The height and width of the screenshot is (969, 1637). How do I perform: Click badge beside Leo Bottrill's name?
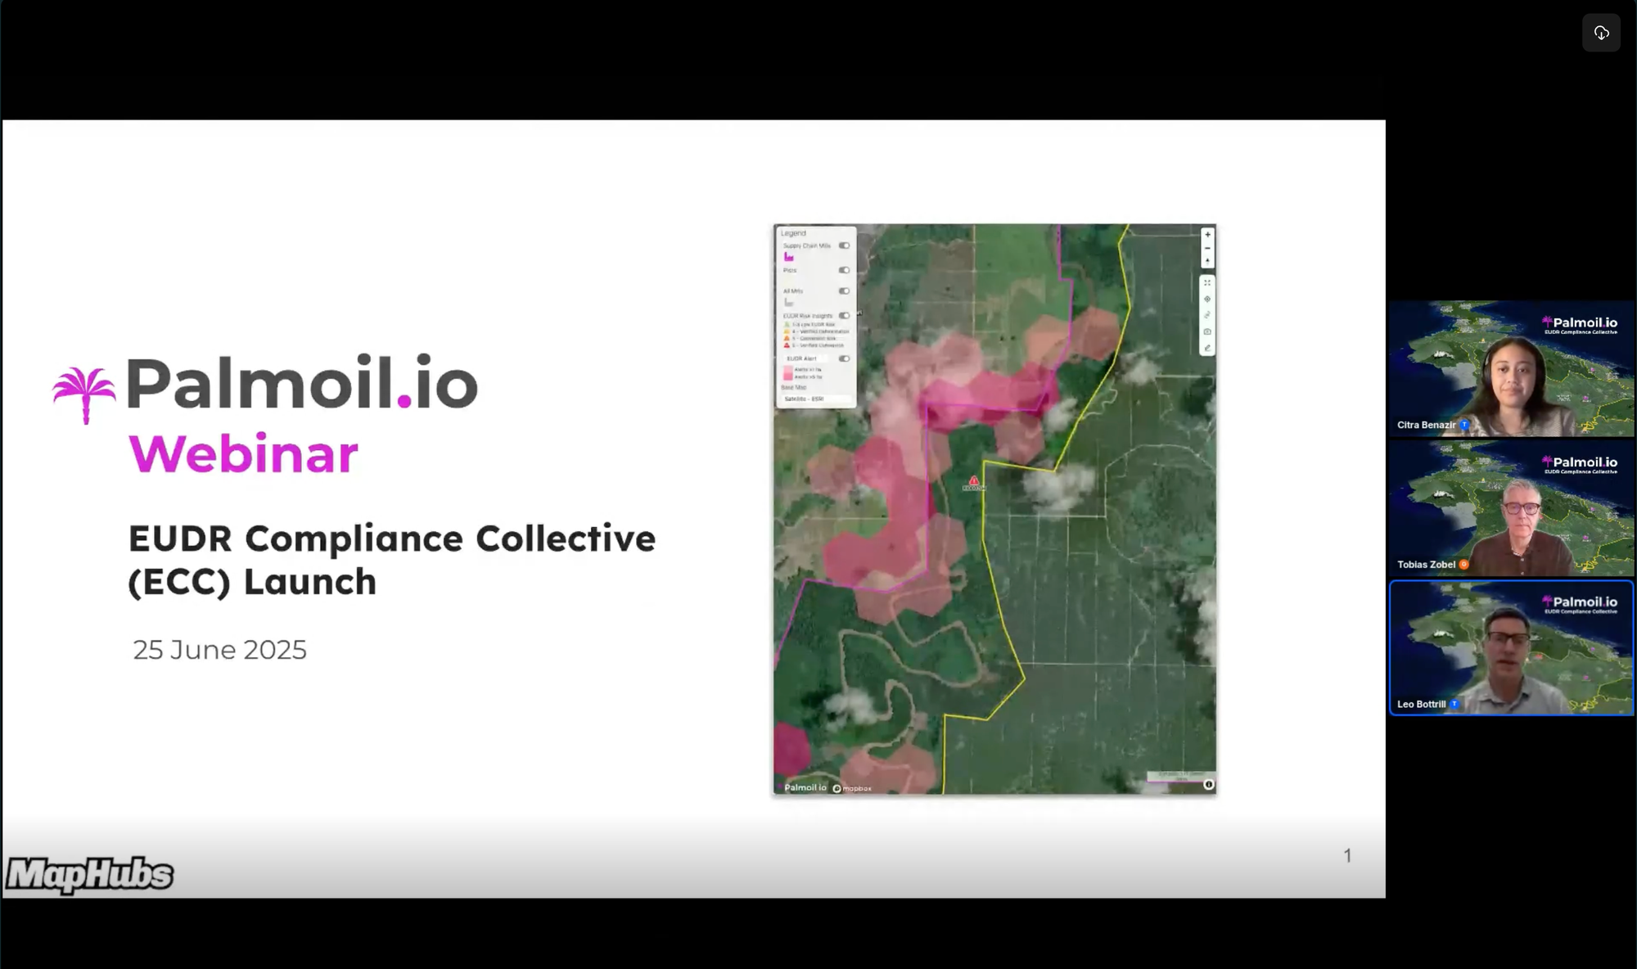[x=1454, y=704]
